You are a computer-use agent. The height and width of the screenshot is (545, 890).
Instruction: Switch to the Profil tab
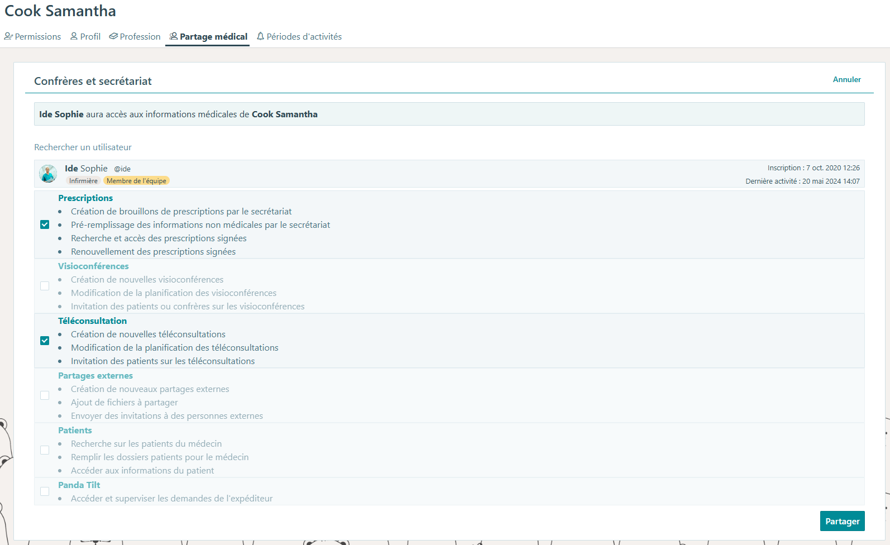tap(85, 36)
